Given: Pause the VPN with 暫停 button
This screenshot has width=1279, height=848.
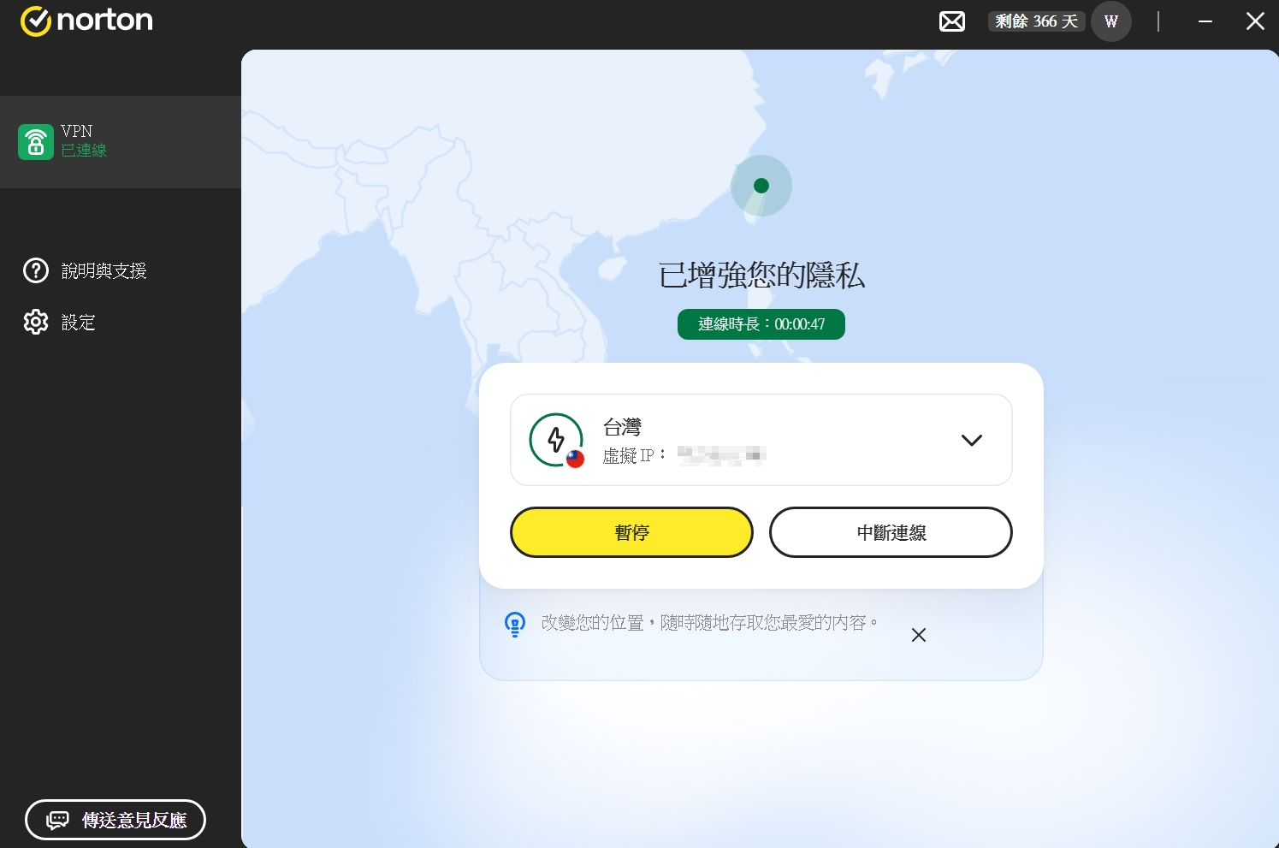Looking at the screenshot, I should click(x=631, y=532).
